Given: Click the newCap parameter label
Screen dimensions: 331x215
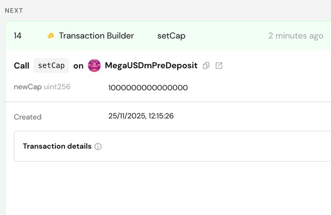Looking at the screenshot, I should 27,87.
